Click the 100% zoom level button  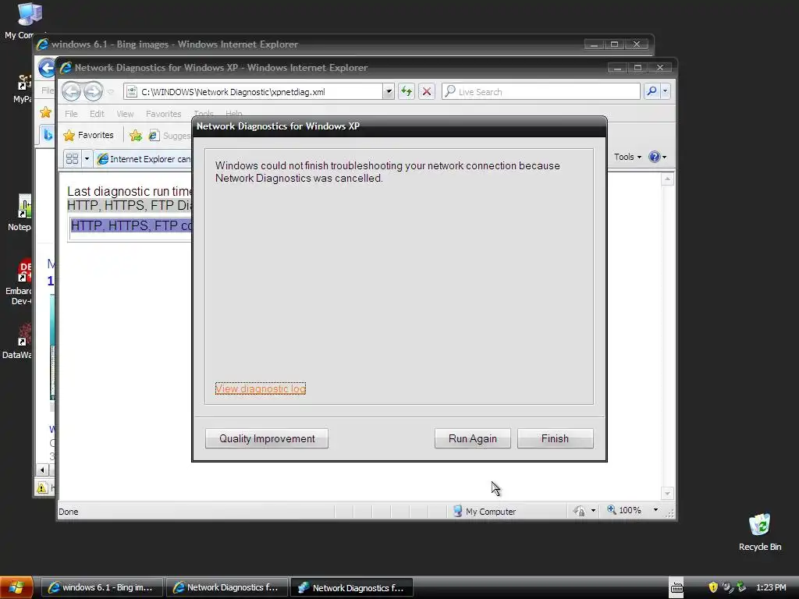[x=624, y=510]
